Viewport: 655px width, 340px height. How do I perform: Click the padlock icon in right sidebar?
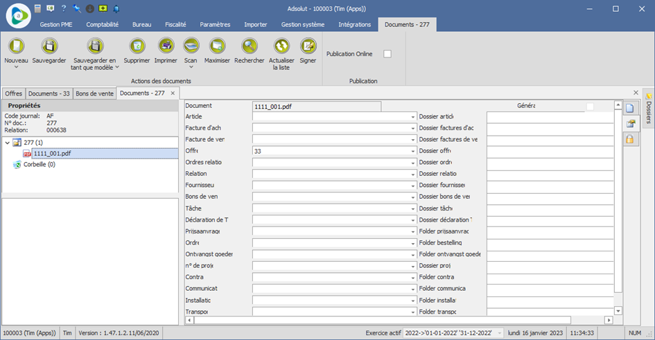(x=629, y=139)
